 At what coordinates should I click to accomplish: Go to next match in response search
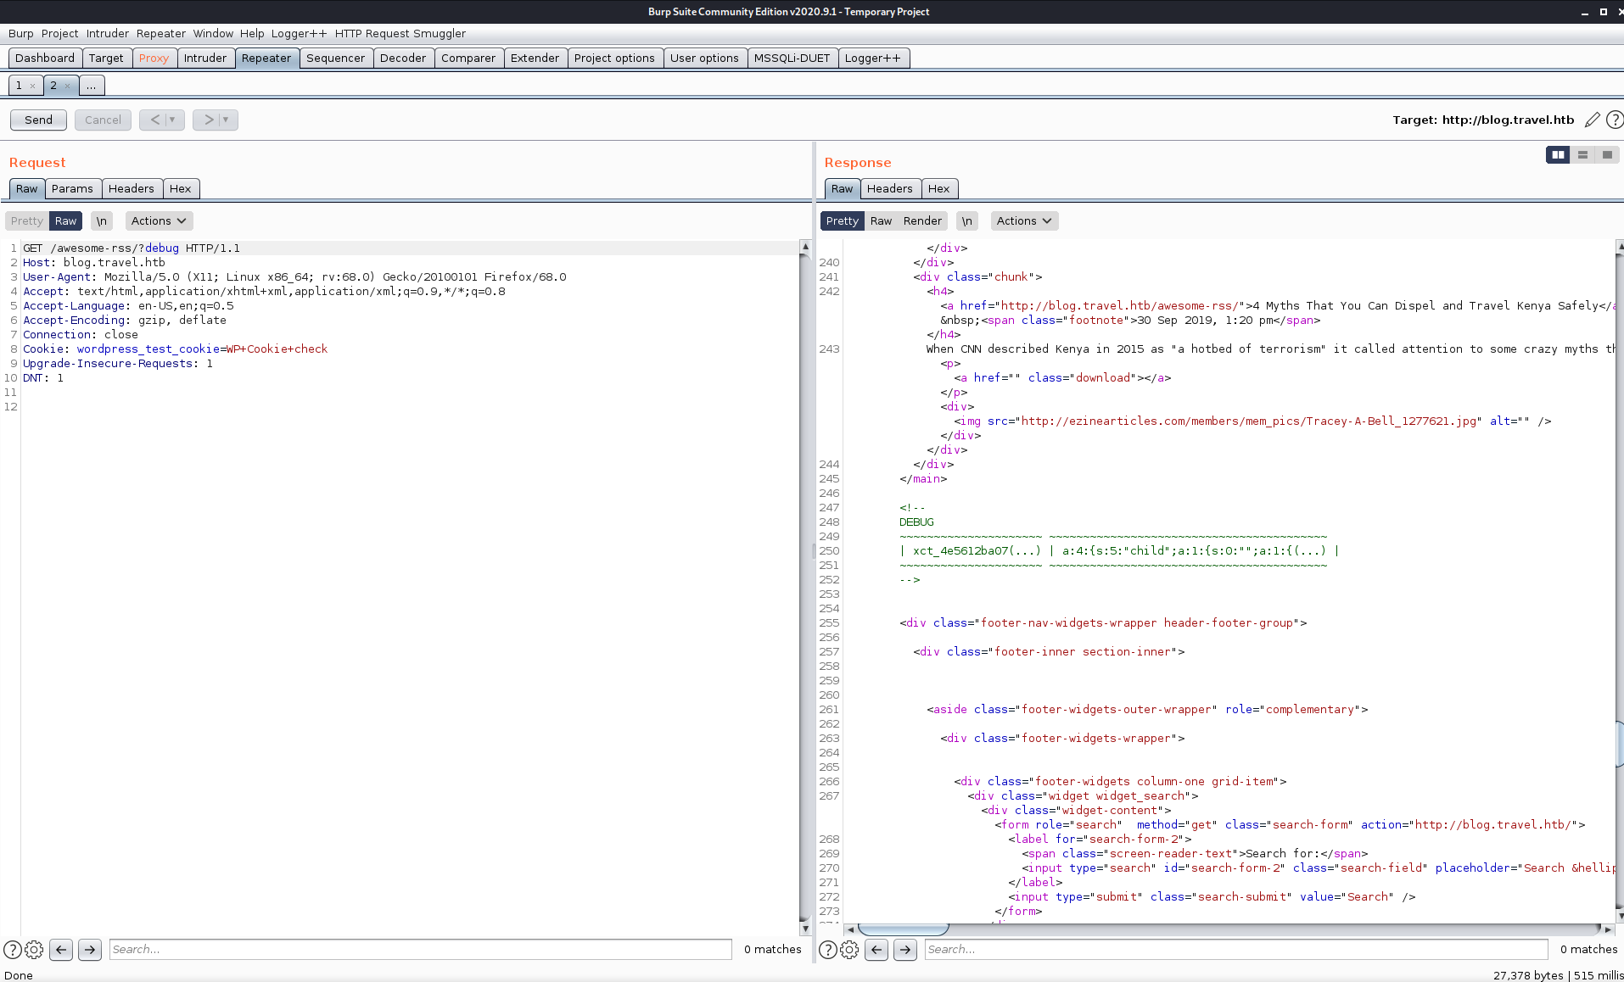coord(905,950)
